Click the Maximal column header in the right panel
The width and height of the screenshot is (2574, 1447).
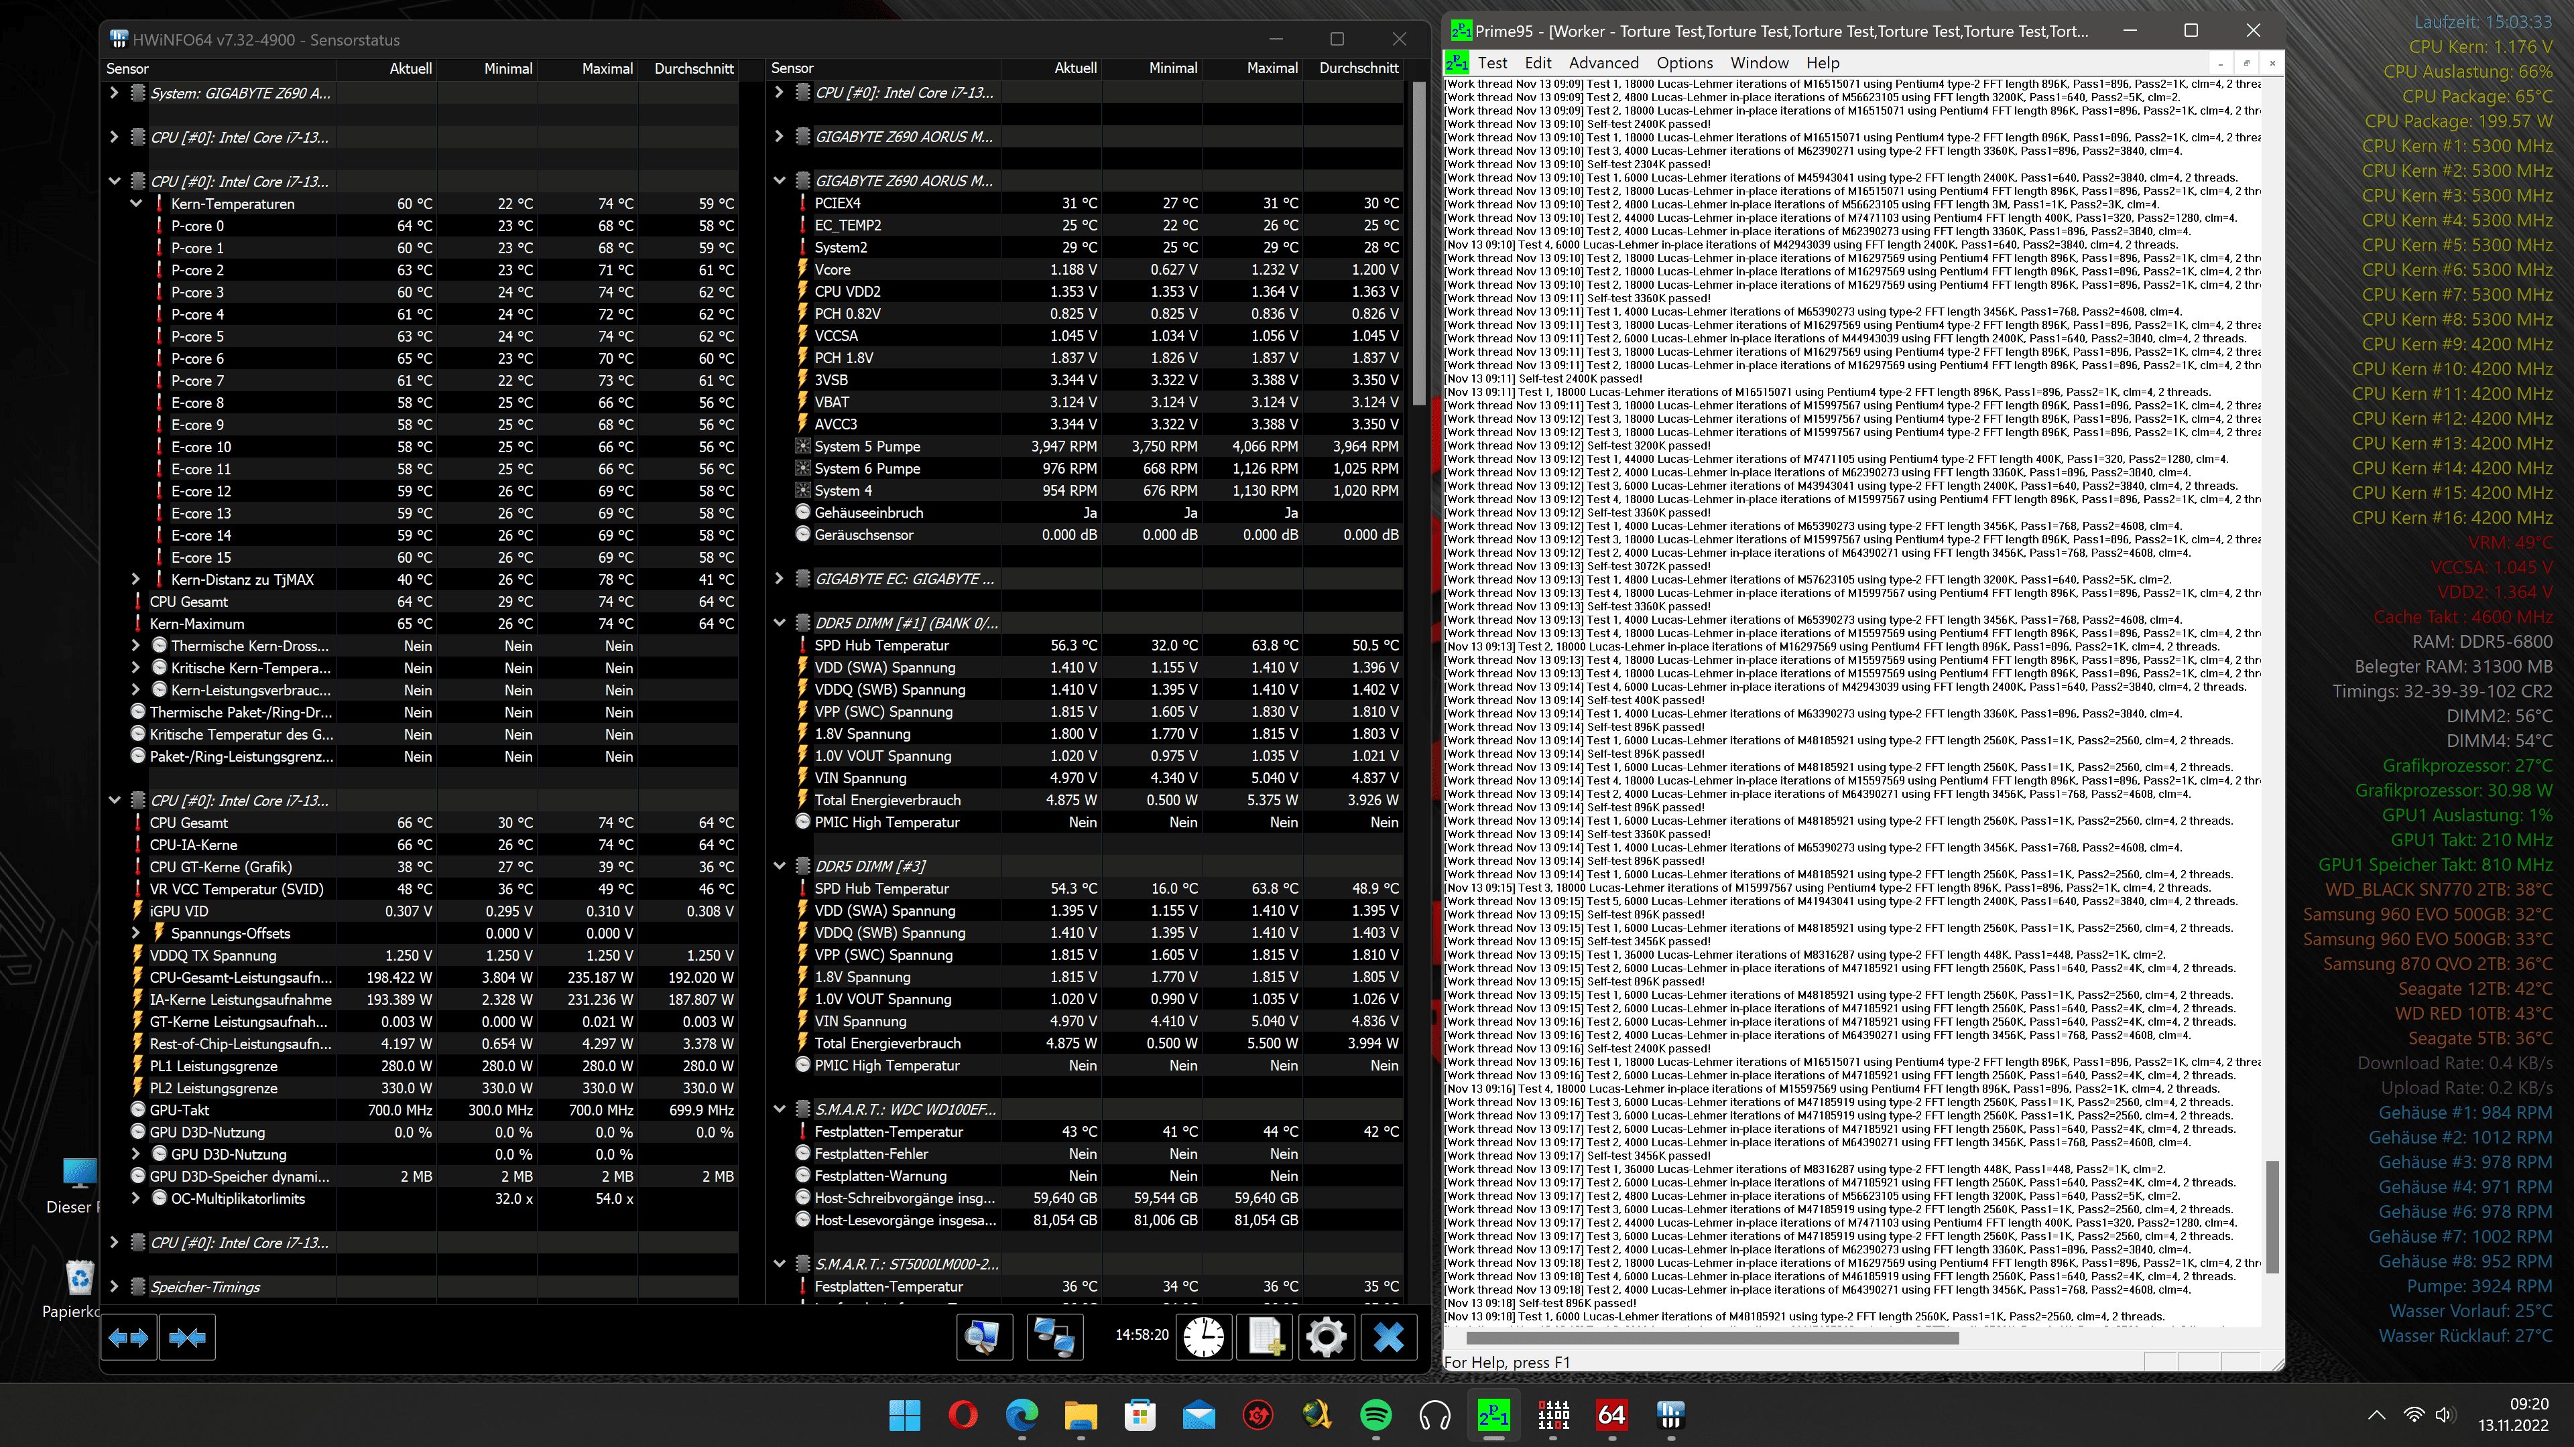coord(1271,68)
